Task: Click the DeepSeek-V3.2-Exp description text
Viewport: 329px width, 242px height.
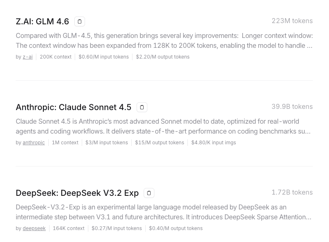Action: click(x=163, y=212)
